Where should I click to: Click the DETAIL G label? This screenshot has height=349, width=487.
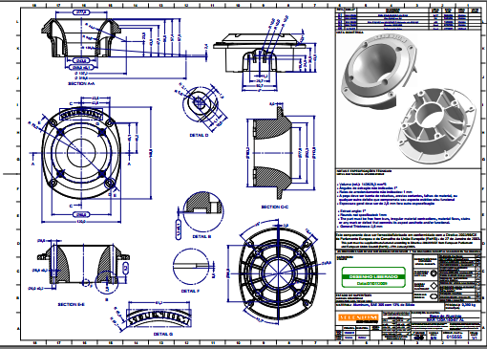tap(163, 334)
